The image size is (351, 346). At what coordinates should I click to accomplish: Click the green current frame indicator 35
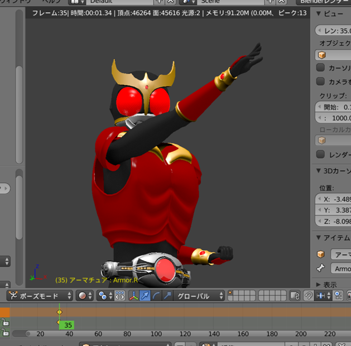pos(66,325)
